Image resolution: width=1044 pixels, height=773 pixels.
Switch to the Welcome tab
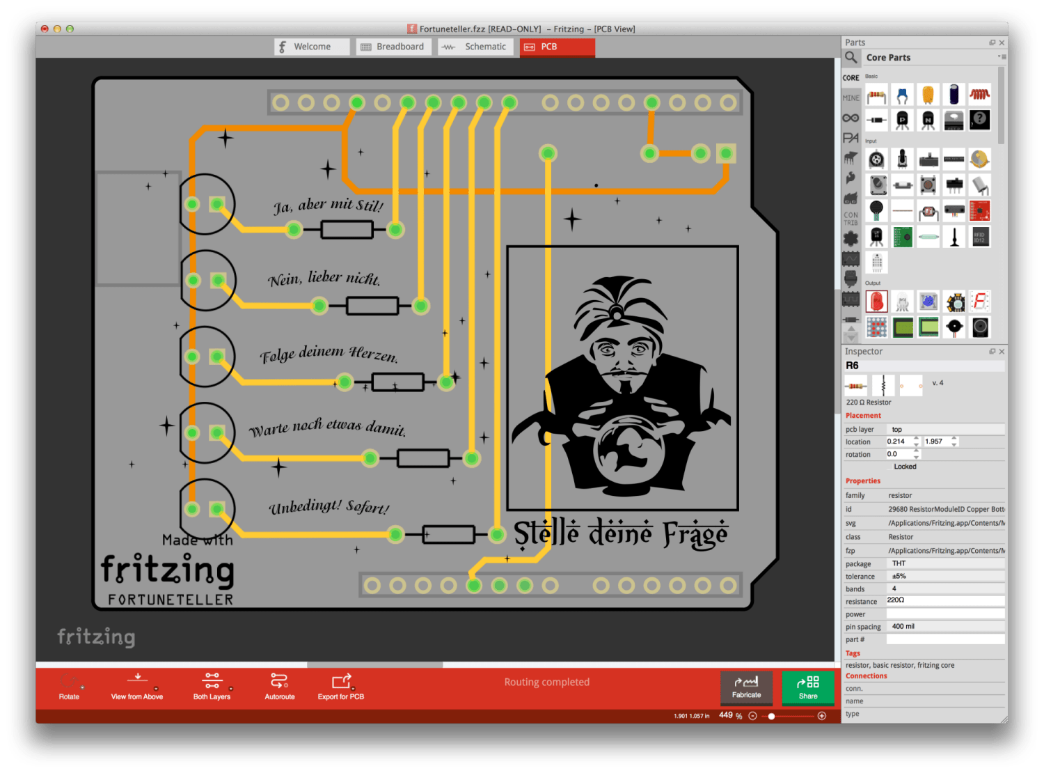312,47
